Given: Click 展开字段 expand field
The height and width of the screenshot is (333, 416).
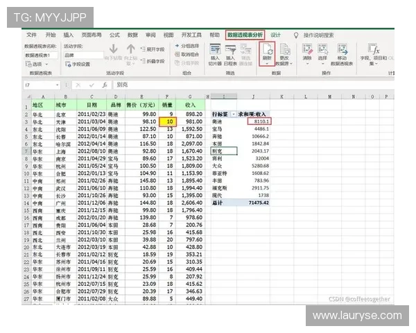Looking at the screenshot, I should pos(153,49).
